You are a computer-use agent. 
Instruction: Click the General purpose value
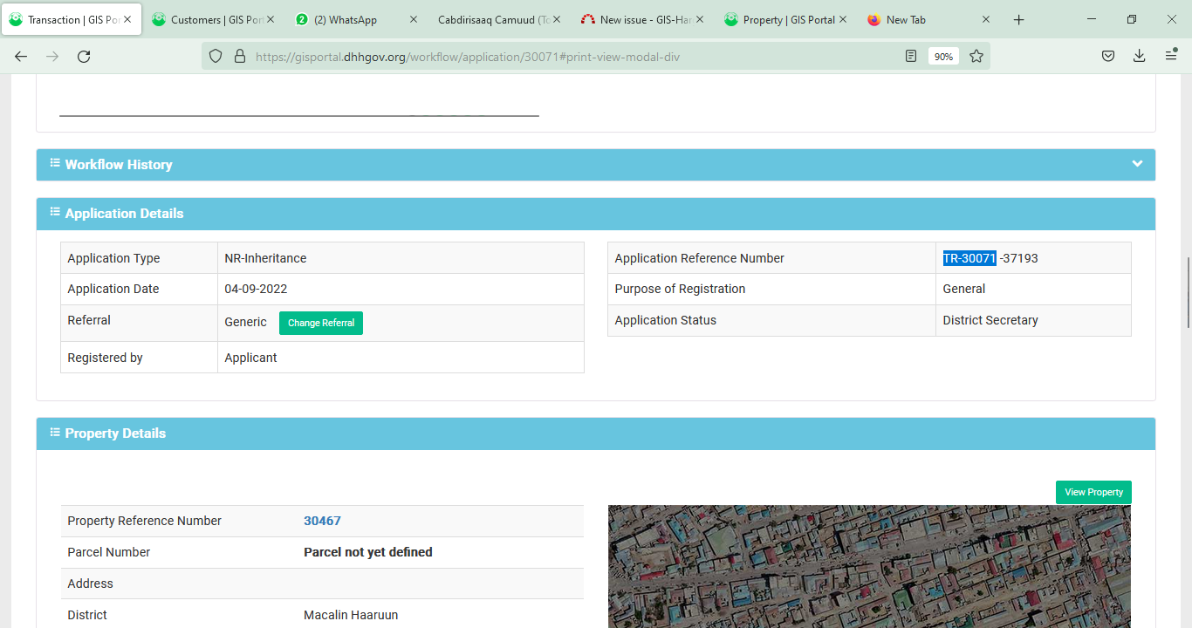964,289
